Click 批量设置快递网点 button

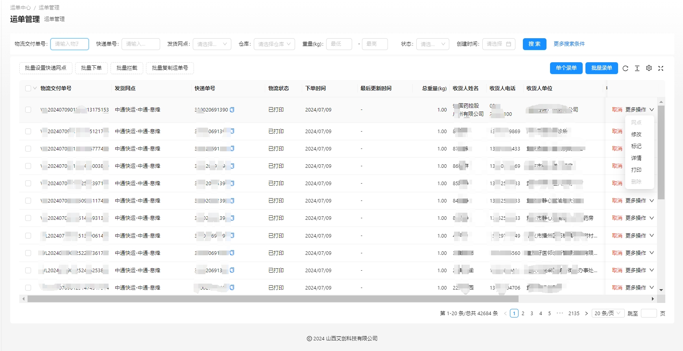(46, 68)
